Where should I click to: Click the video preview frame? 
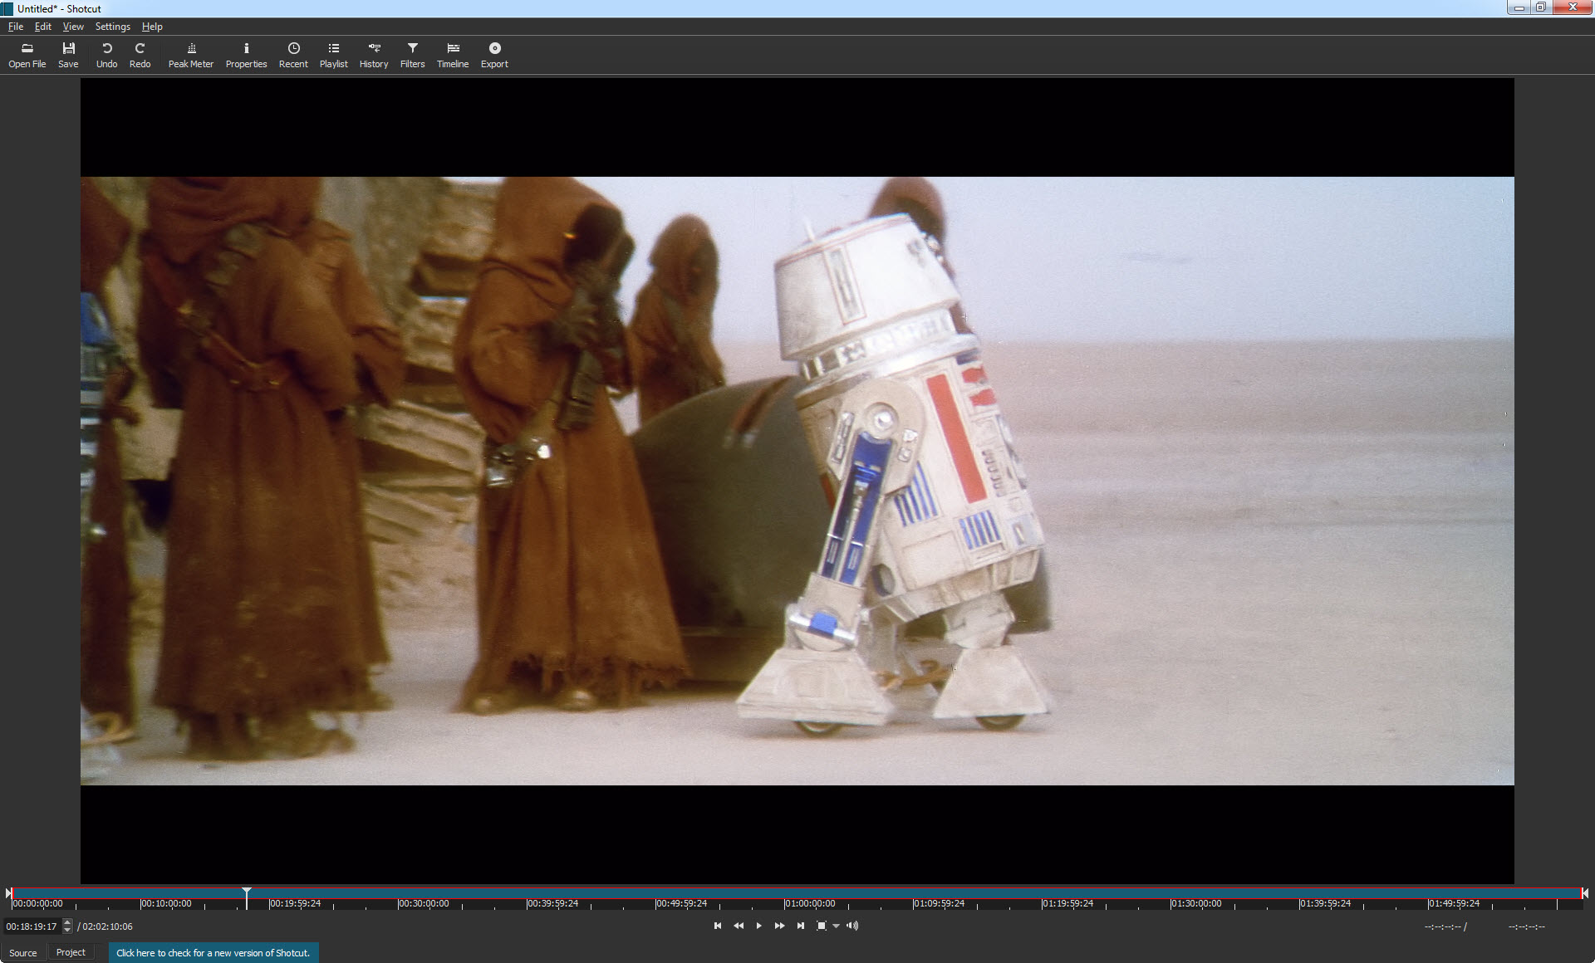coord(797,481)
